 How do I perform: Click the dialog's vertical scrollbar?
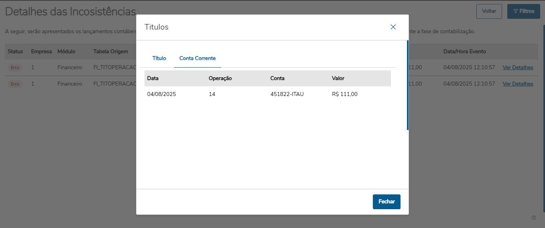click(407, 85)
